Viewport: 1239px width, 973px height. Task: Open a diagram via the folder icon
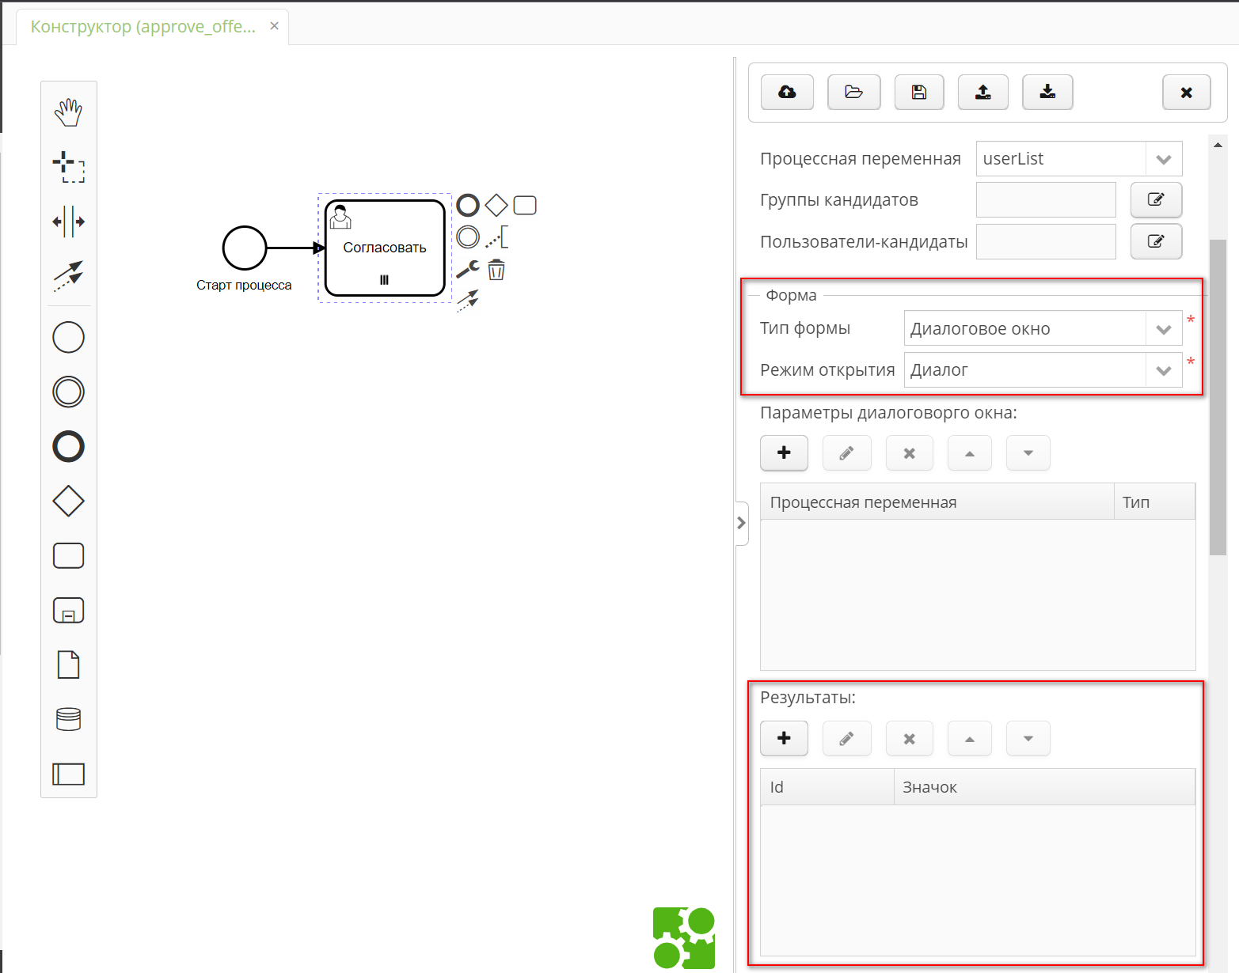853,93
